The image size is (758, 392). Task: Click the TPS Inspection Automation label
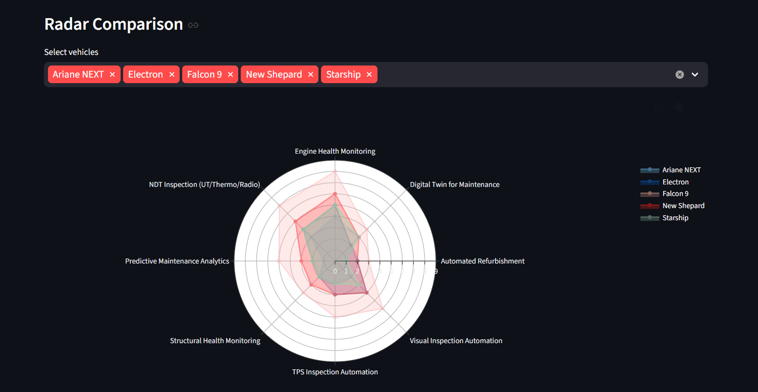coord(335,372)
